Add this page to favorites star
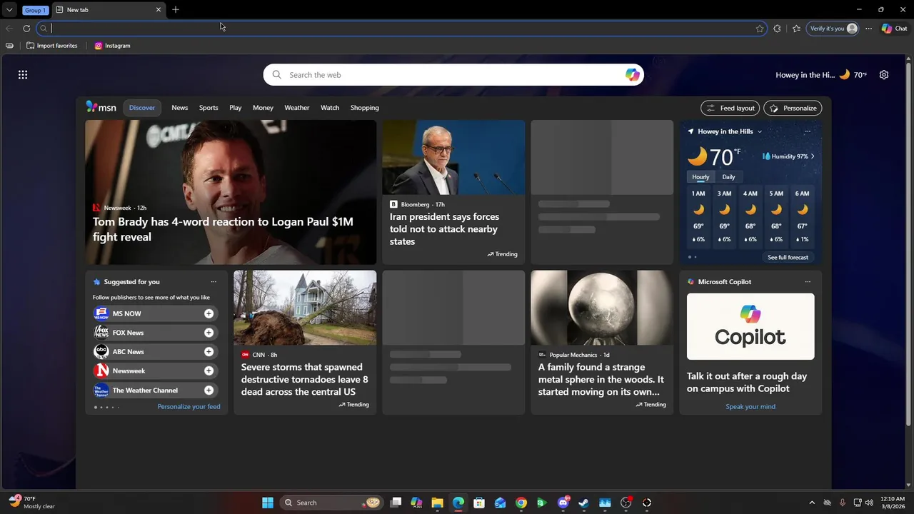 (760, 29)
